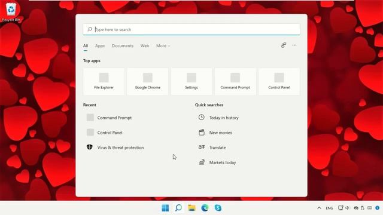Open the three-dots options menu

click(x=294, y=45)
